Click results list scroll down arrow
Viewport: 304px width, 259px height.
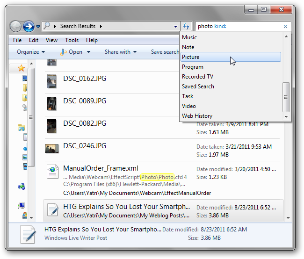[288, 218]
